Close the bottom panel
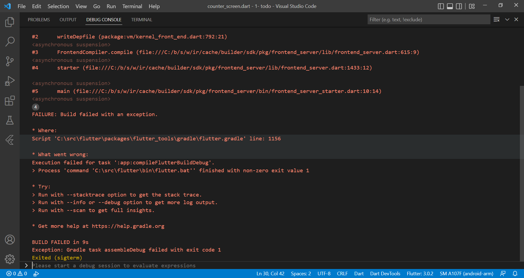The height and width of the screenshot is (278, 524). 516,19
